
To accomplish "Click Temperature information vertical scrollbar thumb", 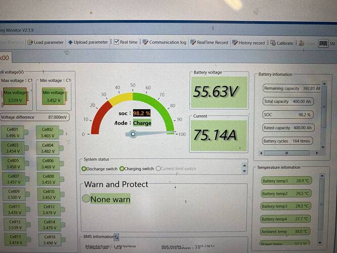I will 321,204.
